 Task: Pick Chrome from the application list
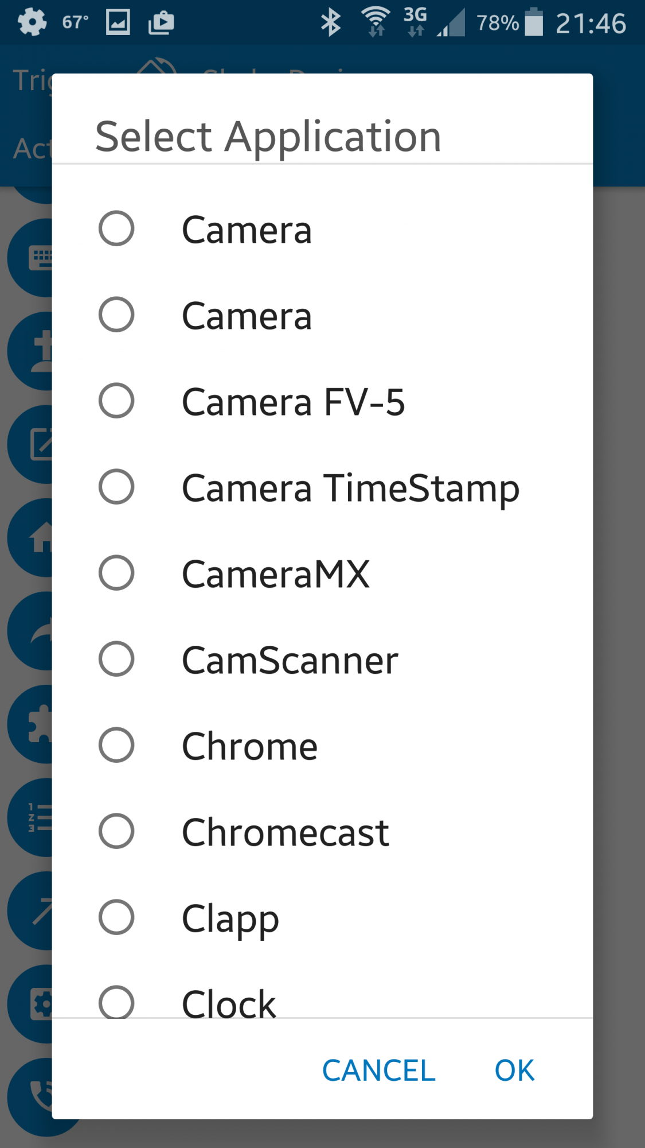point(116,745)
